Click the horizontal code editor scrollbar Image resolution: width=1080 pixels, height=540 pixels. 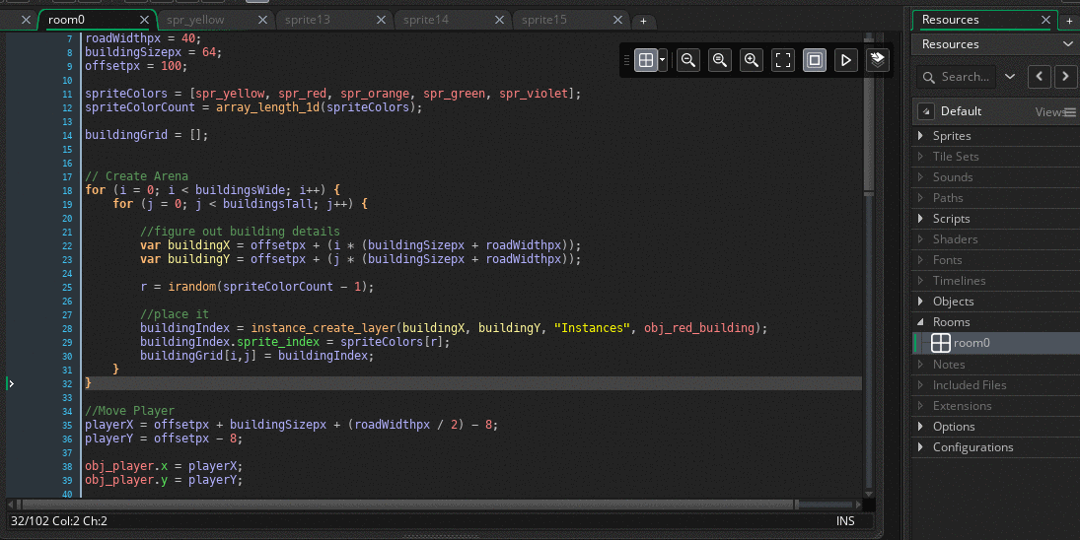[408, 505]
